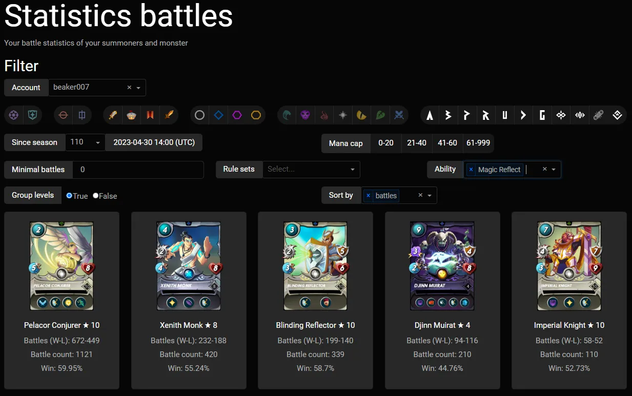
Task: Filter by common rarity grey circle
Action: coord(200,115)
